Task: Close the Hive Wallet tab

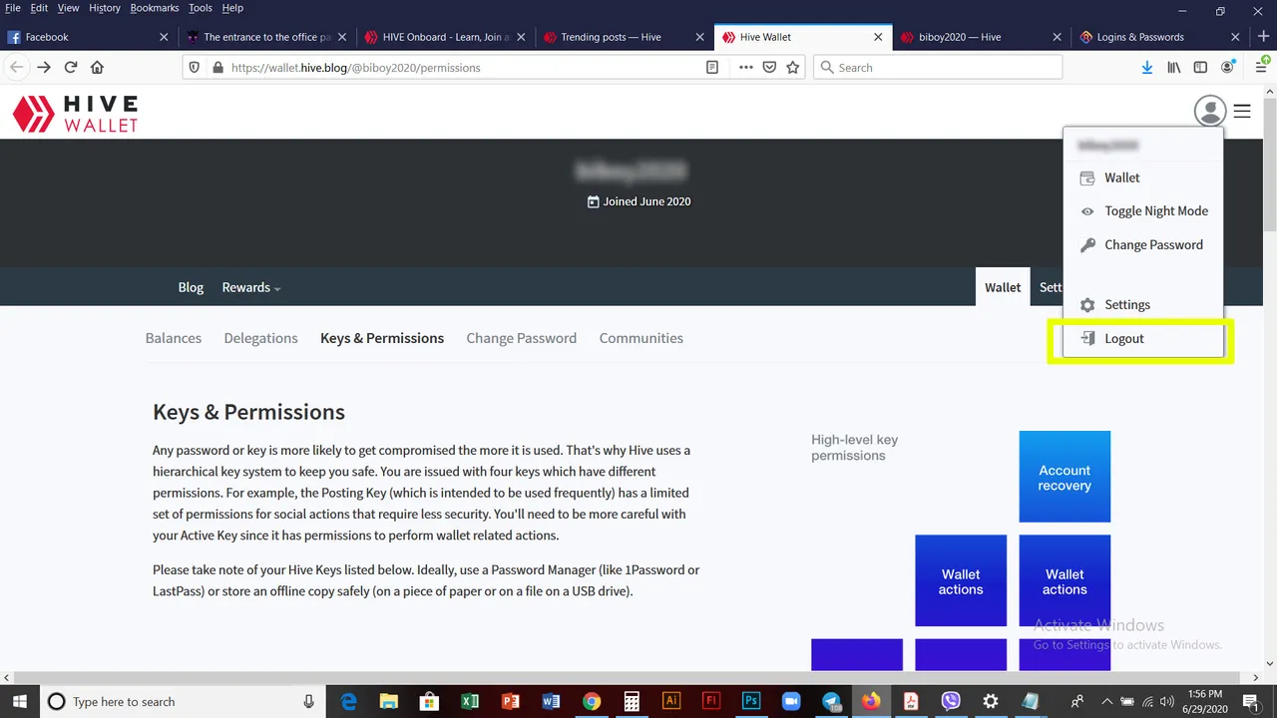Action: (878, 37)
